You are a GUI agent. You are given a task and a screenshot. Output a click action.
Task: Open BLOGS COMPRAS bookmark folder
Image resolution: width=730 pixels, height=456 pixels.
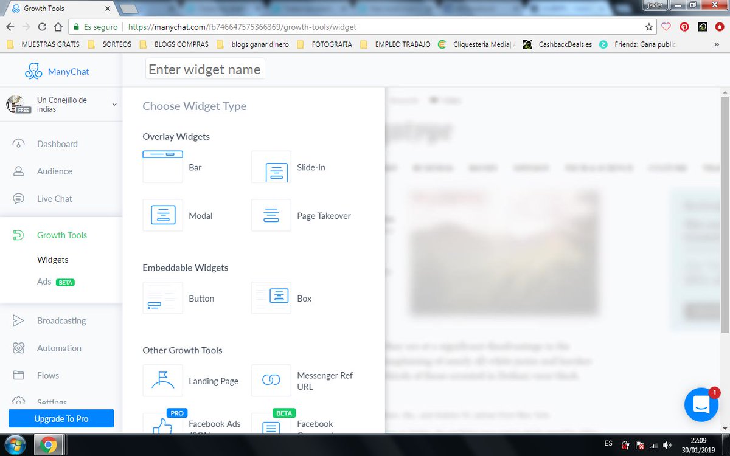(173, 44)
